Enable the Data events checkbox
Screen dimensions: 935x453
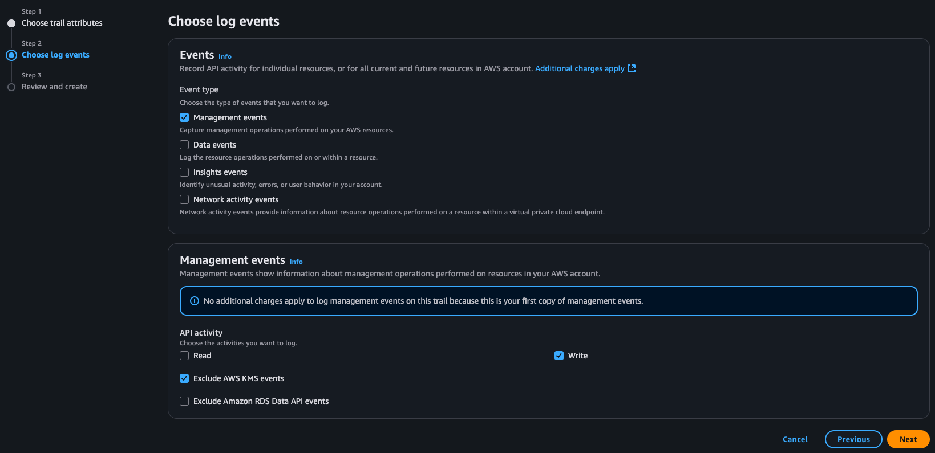coord(184,145)
